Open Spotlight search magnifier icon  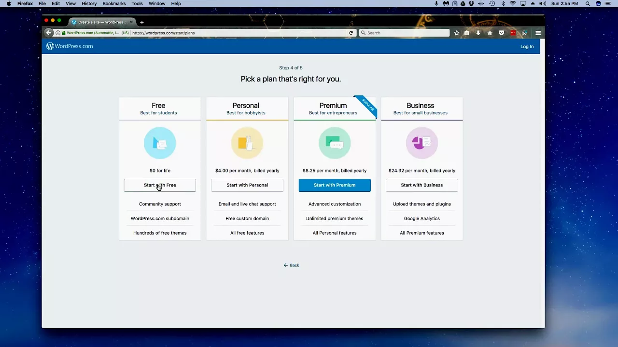tap(588, 3)
